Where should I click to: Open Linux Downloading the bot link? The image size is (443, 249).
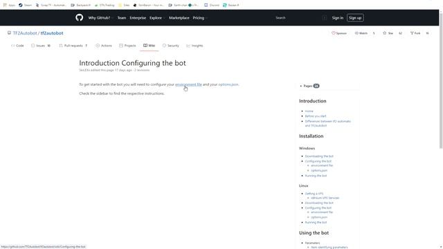tap(319, 203)
